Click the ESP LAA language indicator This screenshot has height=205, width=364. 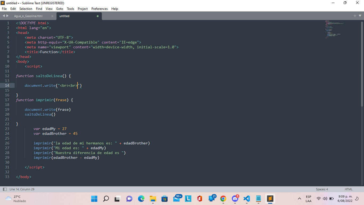pyautogui.click(x=309, y=199)
